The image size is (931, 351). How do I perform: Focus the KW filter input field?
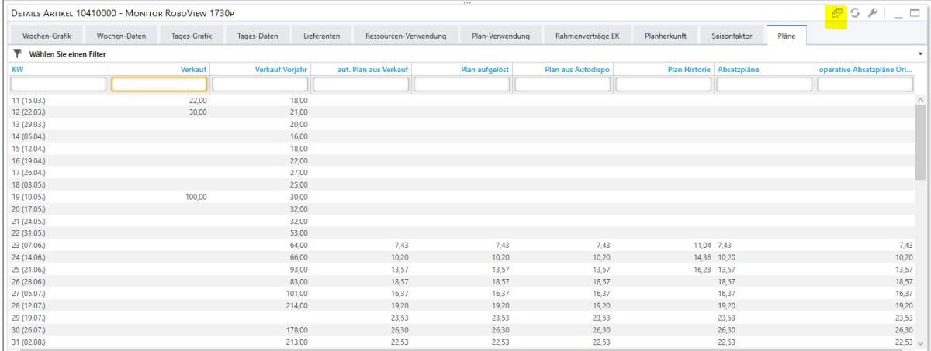pos(58,84)
